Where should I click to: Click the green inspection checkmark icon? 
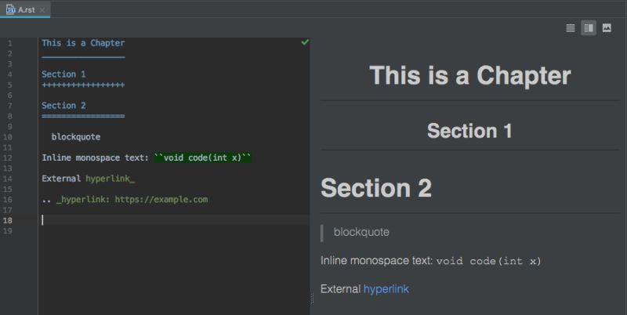click(x=305, y=42)
